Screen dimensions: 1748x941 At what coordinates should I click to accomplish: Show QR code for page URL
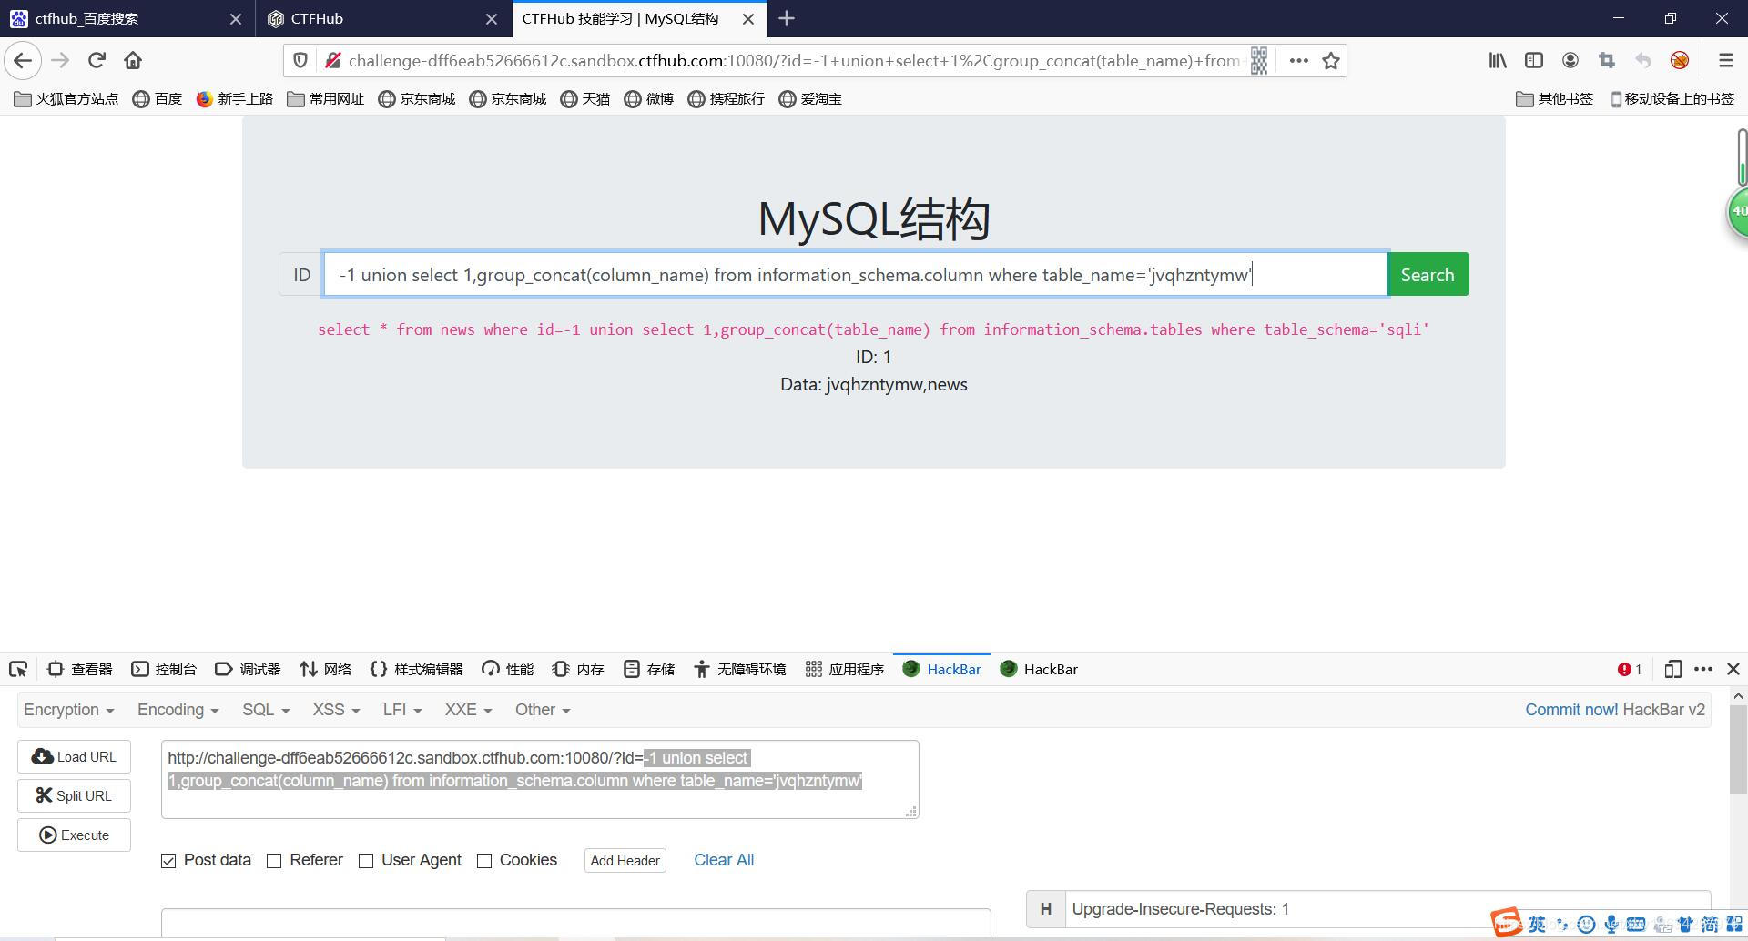1259,61
